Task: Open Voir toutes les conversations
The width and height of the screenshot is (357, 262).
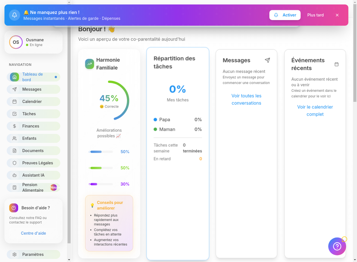Action: click(x=246, y=99)
